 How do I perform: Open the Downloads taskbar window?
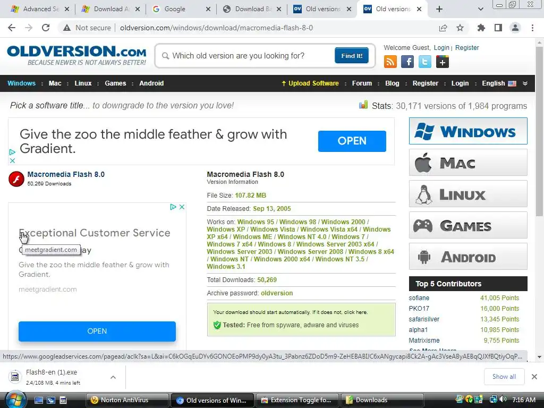point(382,400)
